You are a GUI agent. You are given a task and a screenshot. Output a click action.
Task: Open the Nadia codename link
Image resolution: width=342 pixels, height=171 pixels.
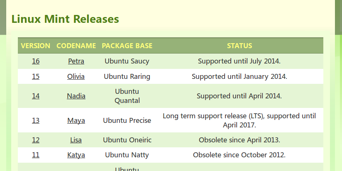tap(76, 96)
